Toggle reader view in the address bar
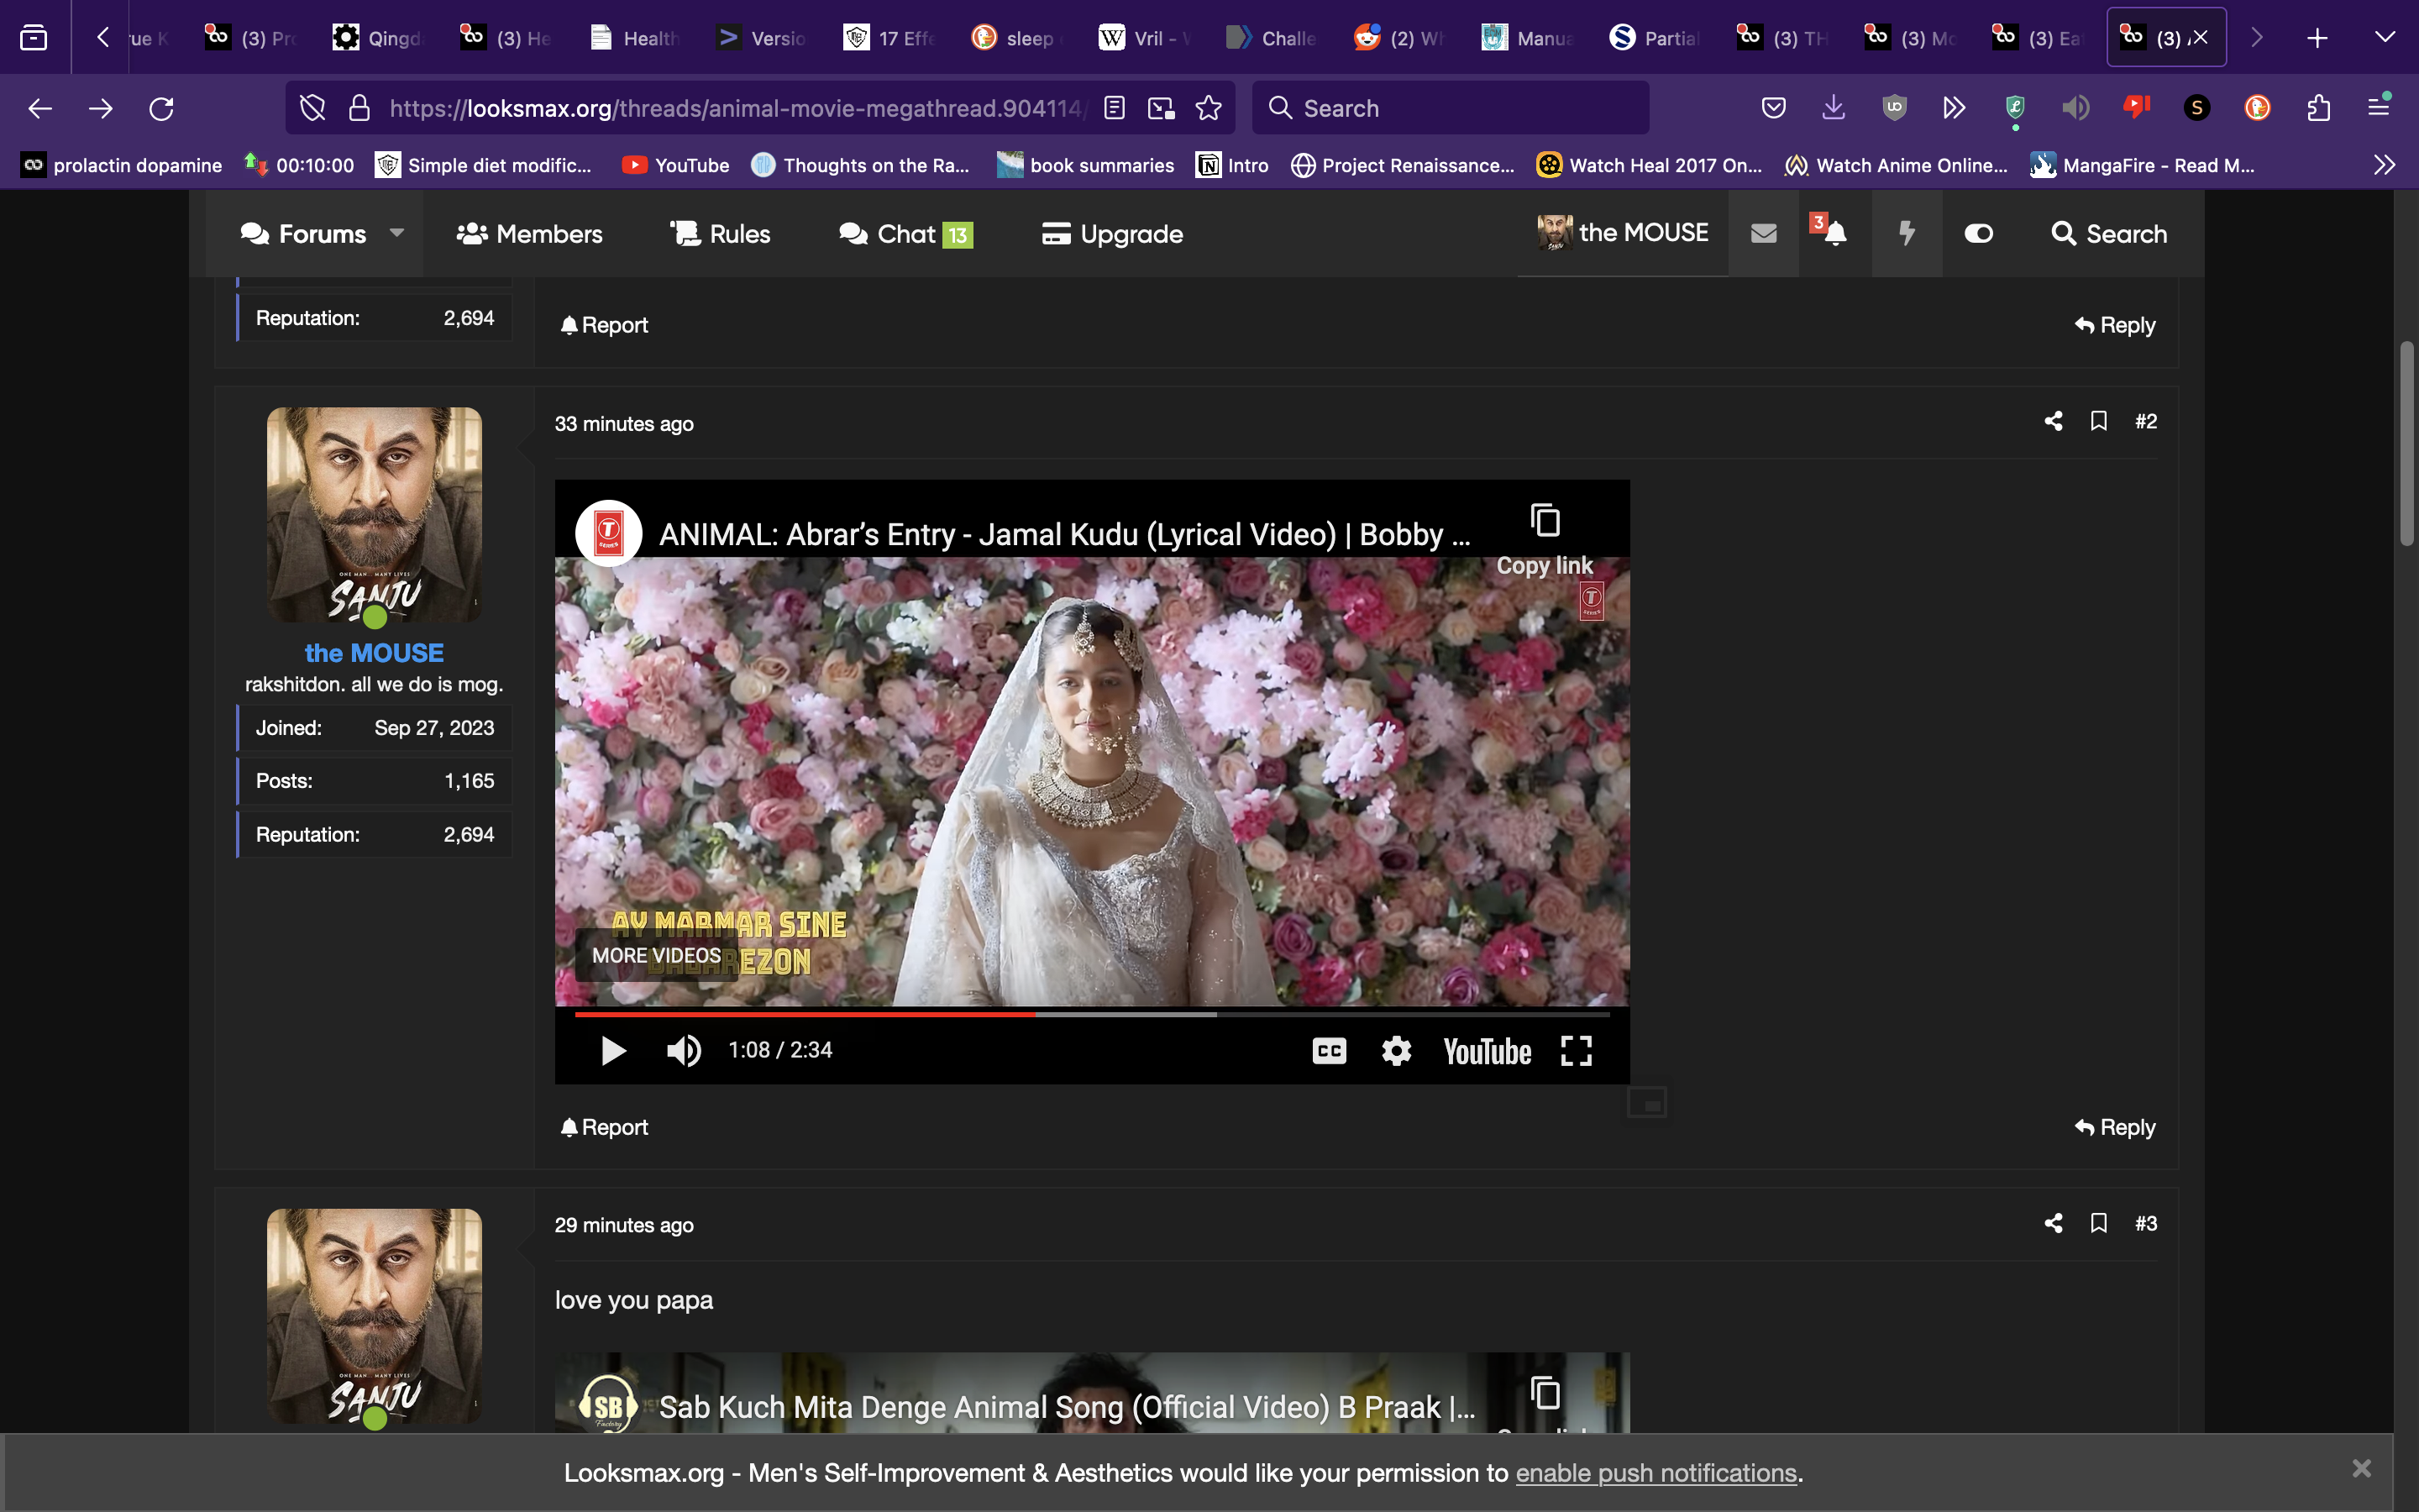 1115,108
